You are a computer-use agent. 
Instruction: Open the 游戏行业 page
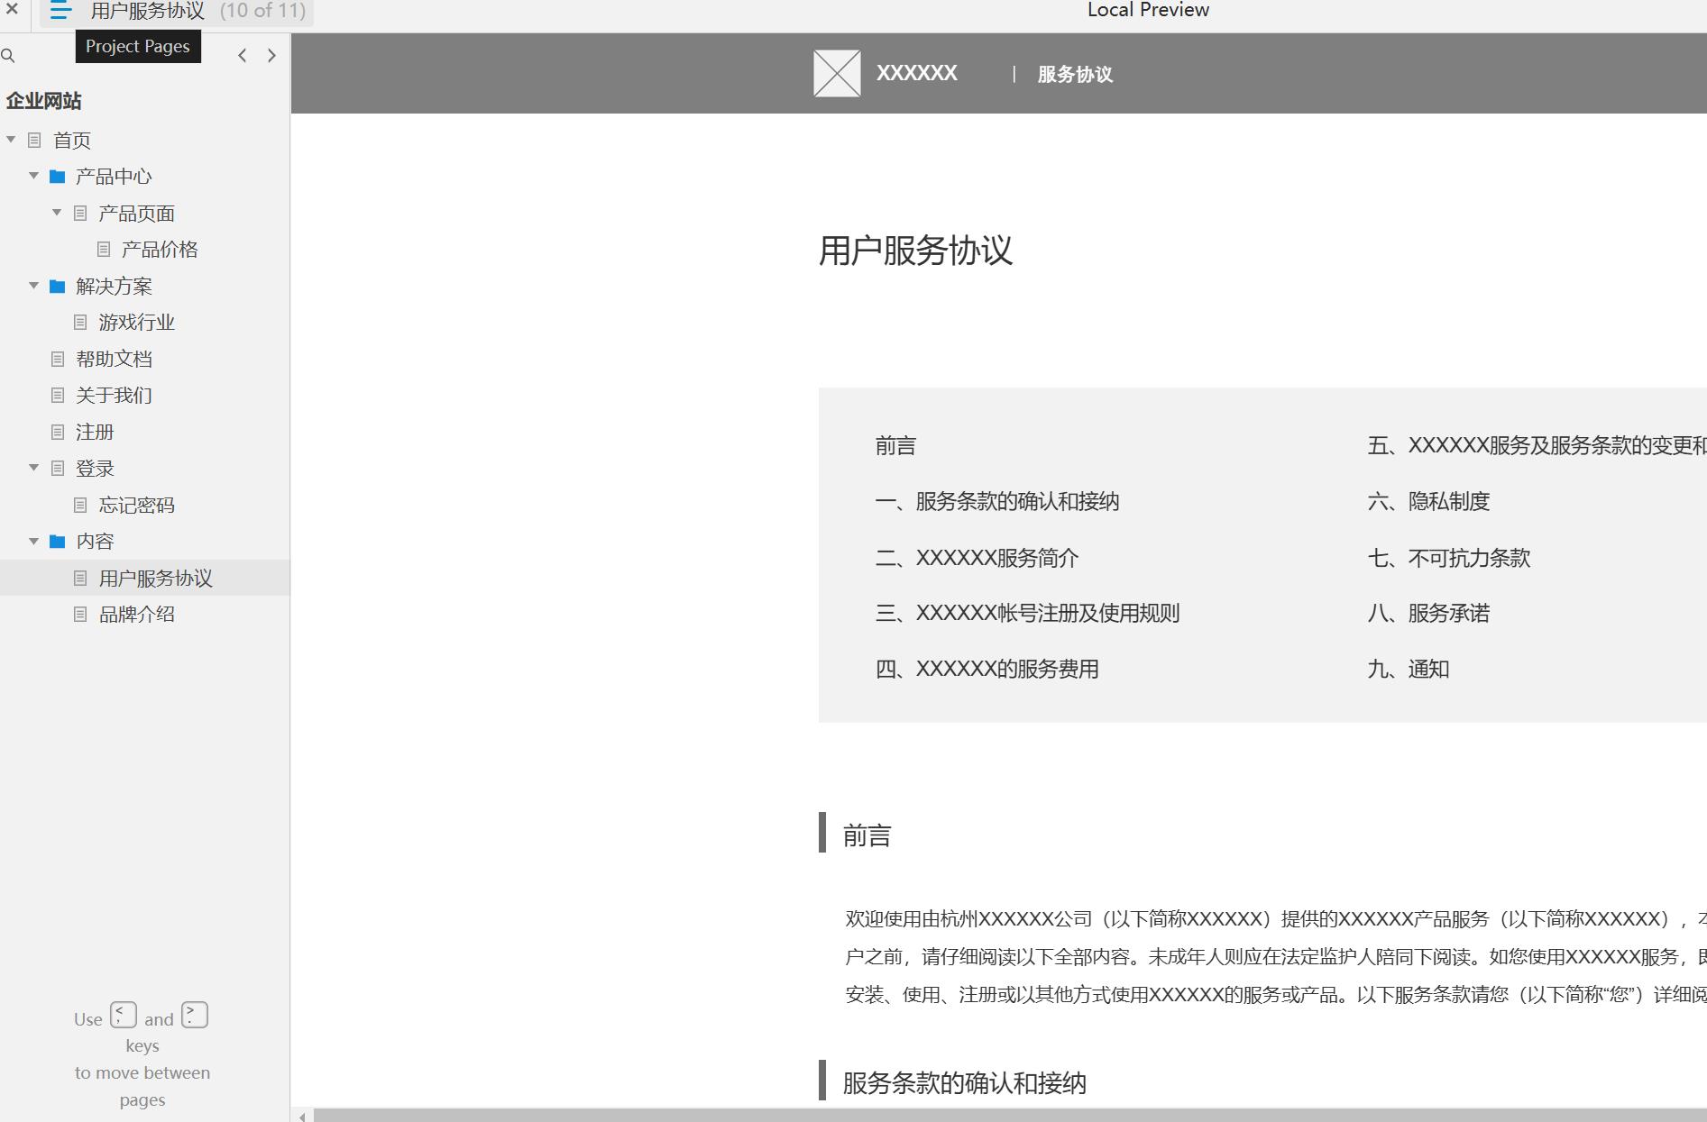[x=136, y=323]
